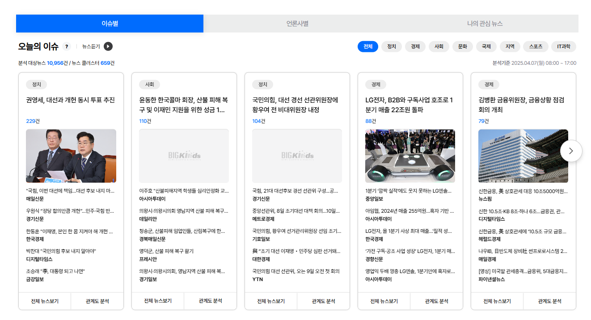
Task: Click 전체 뉴스보기 in the 김병환 card
Action: (497, 301)
